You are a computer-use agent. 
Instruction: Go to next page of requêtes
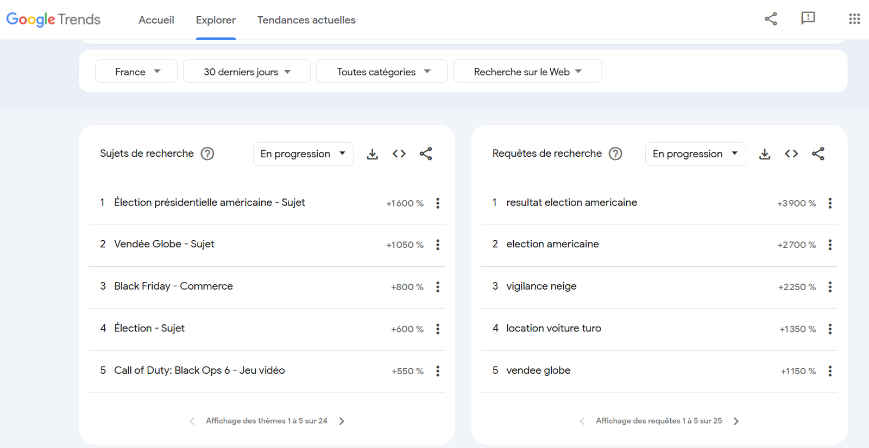pyautogui.click(x=736, y=421)
